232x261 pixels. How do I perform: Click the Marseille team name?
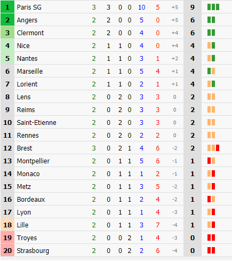(x=30, y=72)
